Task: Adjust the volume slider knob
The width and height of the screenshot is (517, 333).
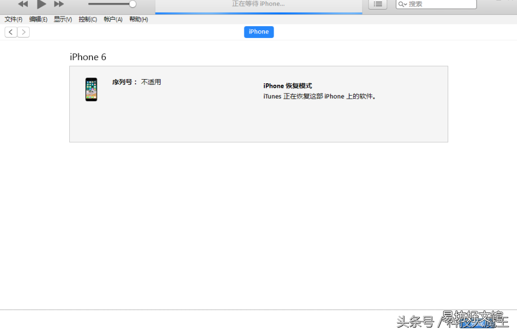Action: point(132,4)
